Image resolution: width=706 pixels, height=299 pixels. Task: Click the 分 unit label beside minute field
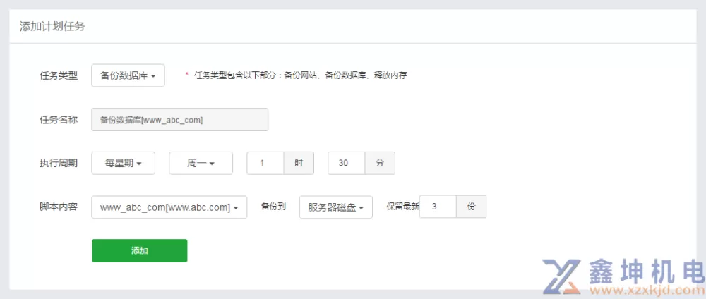point(380,163)
